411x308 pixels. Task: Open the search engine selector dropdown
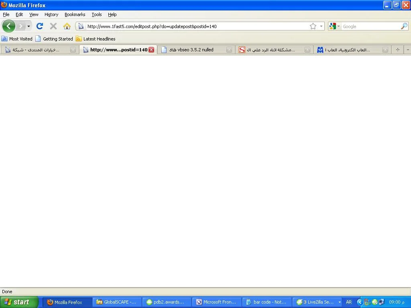point(334,26)
